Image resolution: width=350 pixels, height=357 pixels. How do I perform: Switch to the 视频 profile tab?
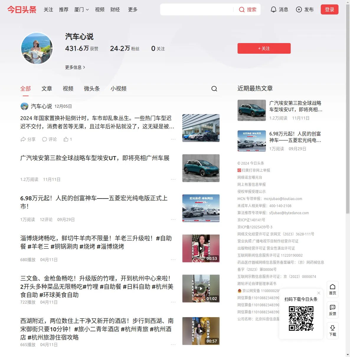point(68,89)
